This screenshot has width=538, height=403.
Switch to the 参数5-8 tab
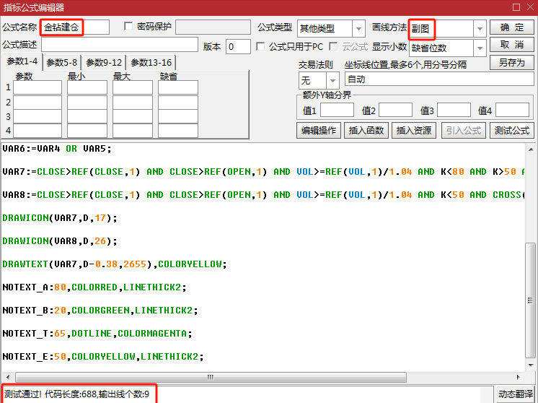[x=62, y=63]
